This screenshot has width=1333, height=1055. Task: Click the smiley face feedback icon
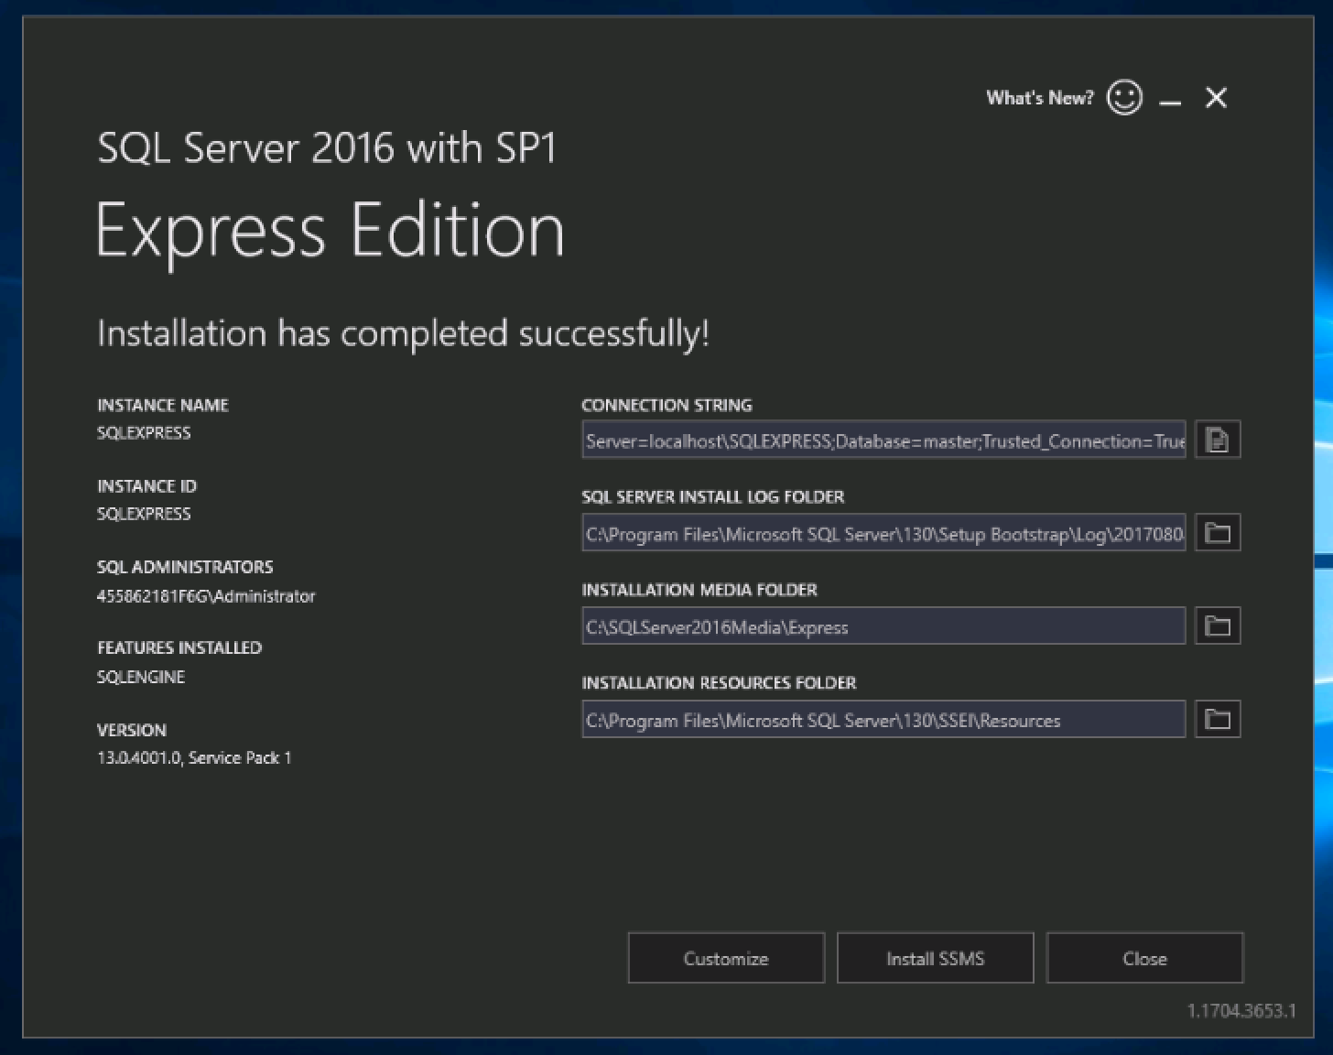(x=1123, y=97)
